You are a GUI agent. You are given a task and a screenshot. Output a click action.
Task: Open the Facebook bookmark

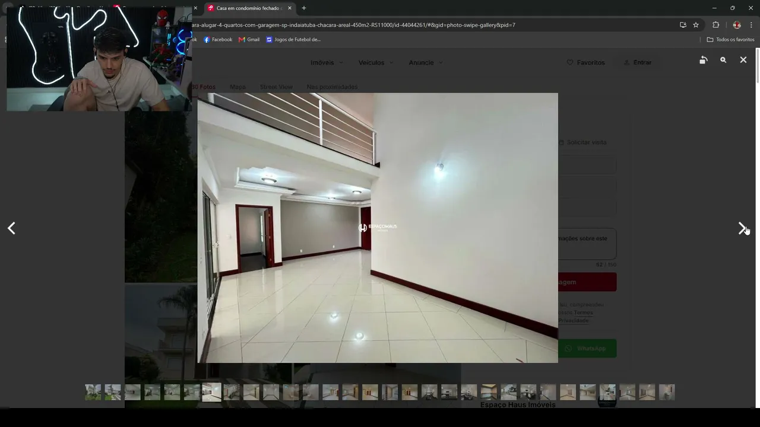(x=218, y=40)
